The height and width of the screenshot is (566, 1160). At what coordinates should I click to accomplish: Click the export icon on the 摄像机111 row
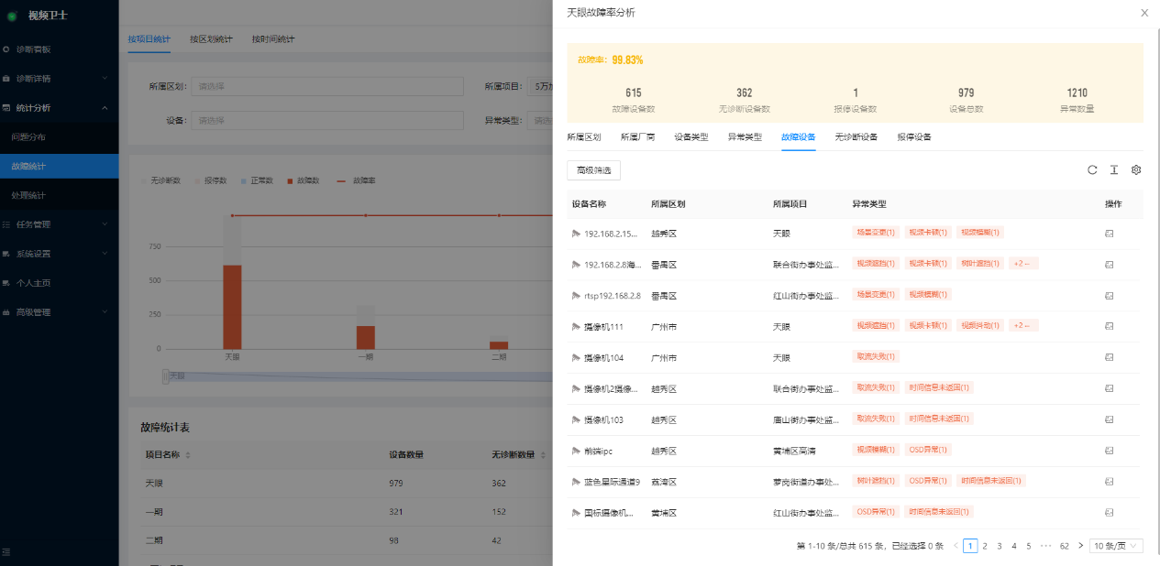(x=1110, y=325)
